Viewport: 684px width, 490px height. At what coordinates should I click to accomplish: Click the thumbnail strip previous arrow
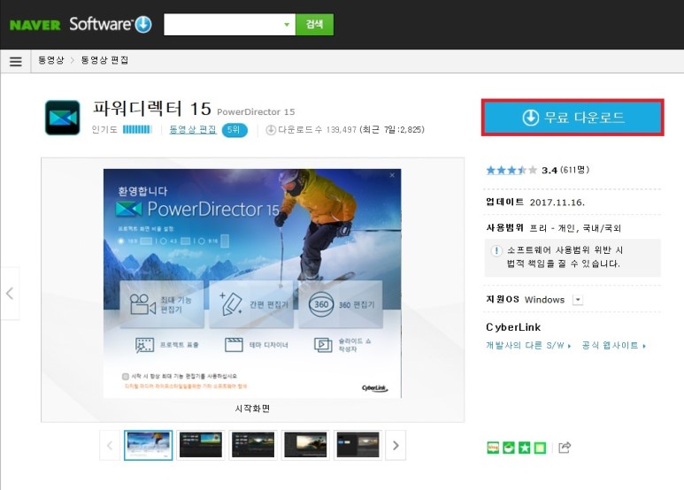tap(110, 445)
